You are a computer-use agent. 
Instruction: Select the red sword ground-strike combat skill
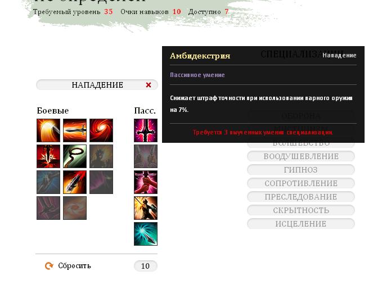(48, 156)
